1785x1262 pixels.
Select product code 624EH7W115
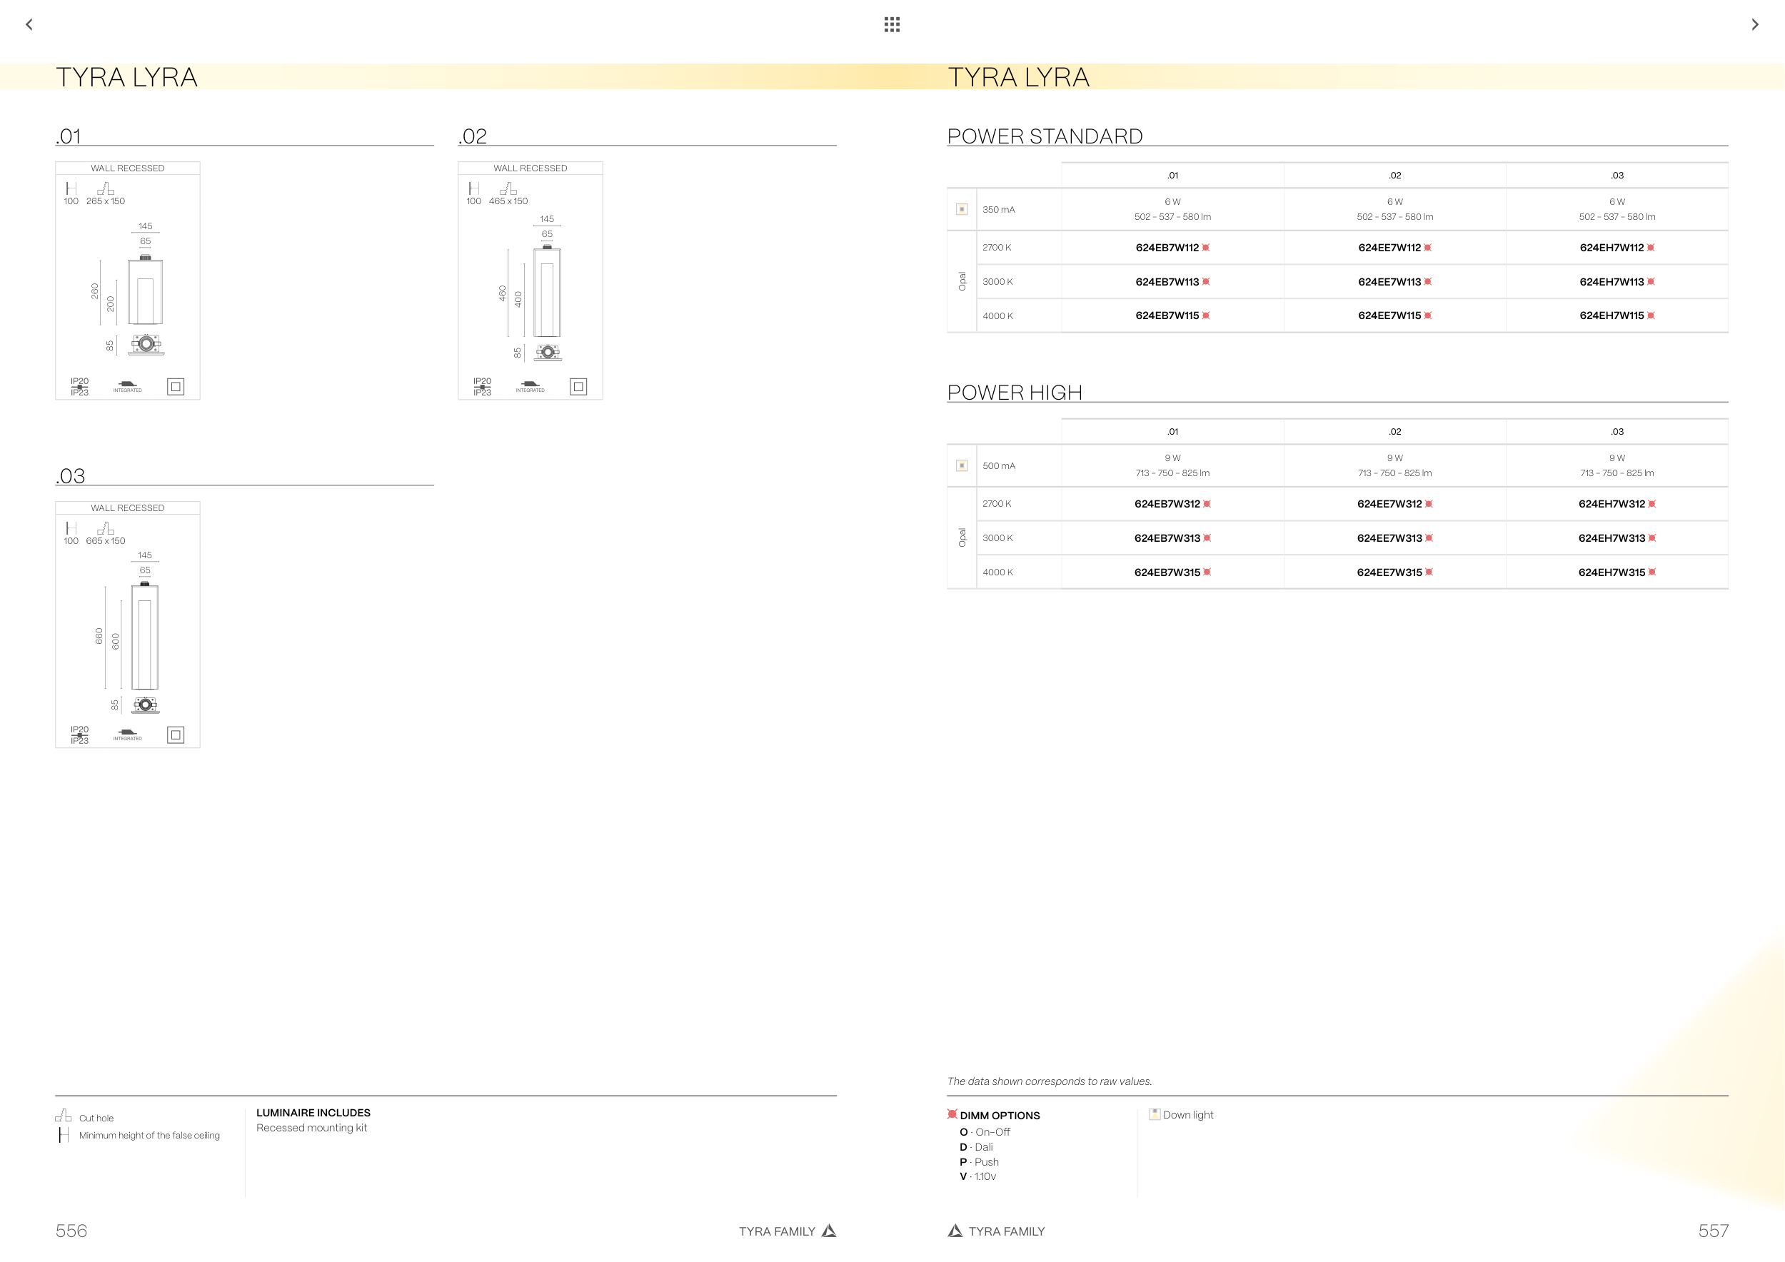tap(1611, 315)
